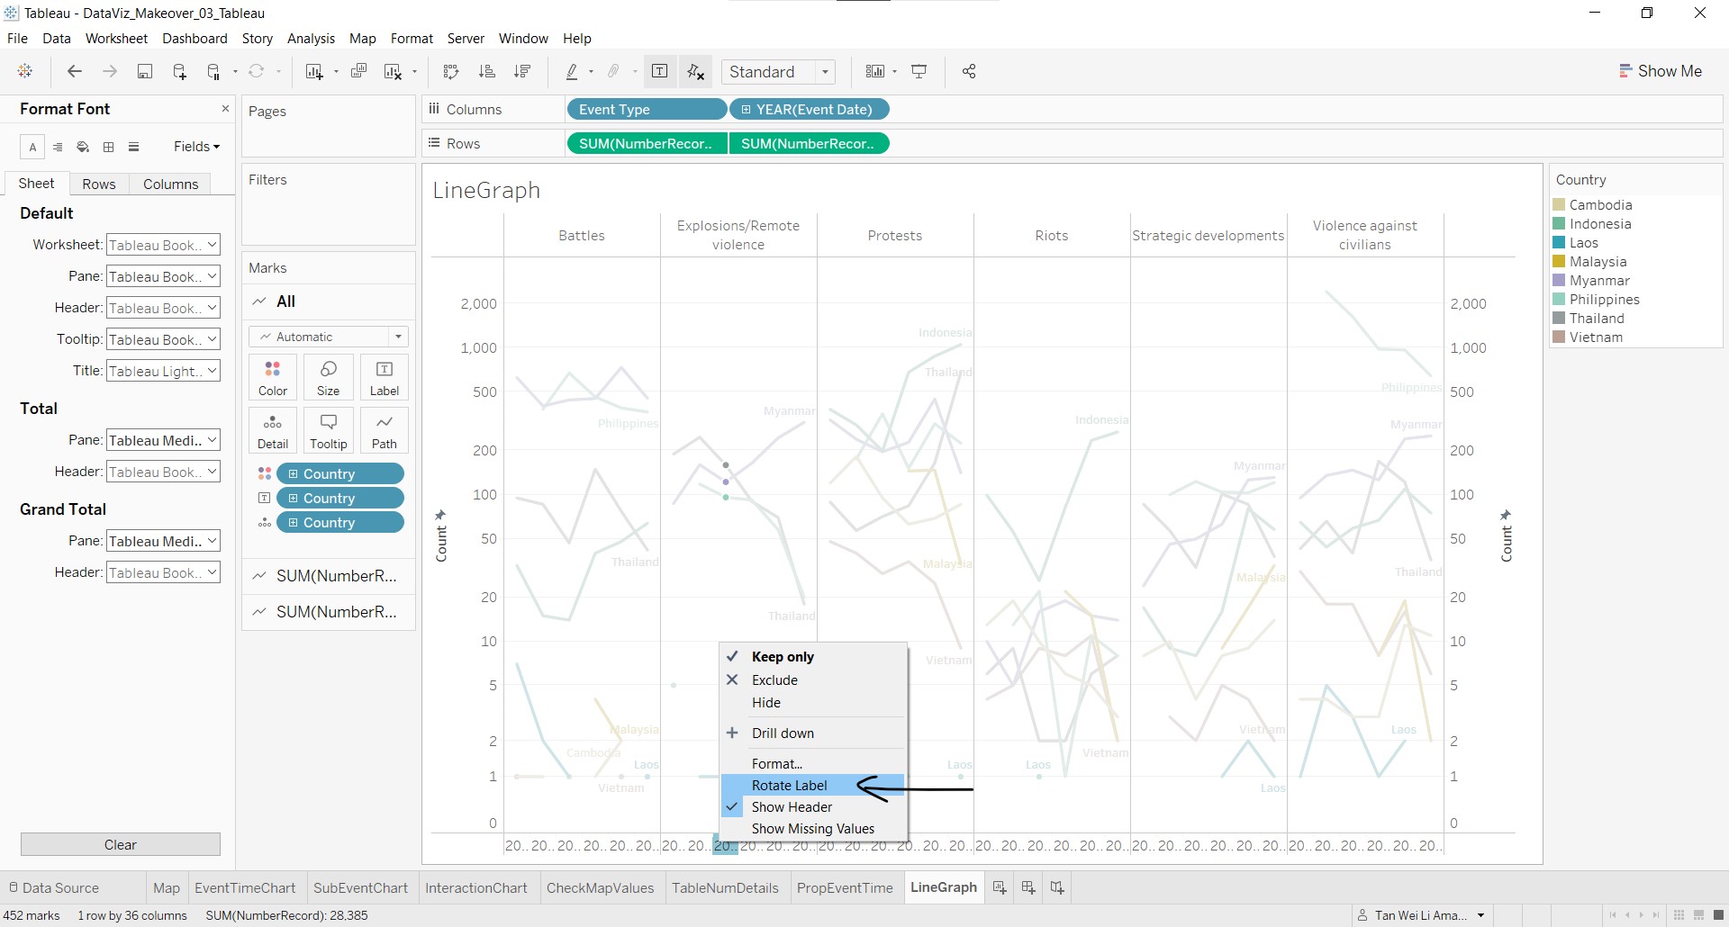Click the Undo back arrow in toolbar

pyautogui.click(x=75, y=72)
